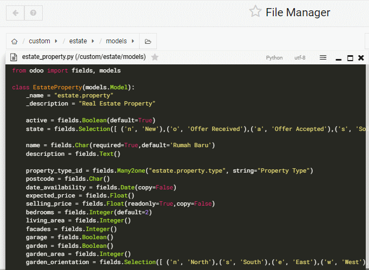The image size is (369, 270).
Task: Change the Python language mode
Action: (274, 58)
